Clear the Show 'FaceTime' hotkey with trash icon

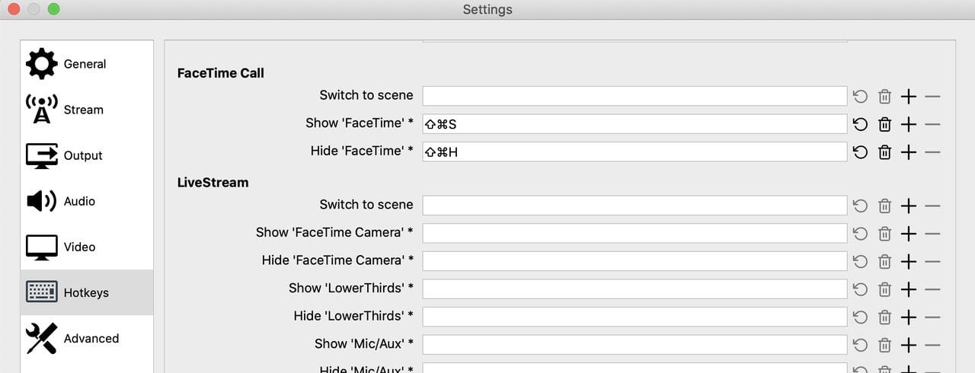[884, 124]
